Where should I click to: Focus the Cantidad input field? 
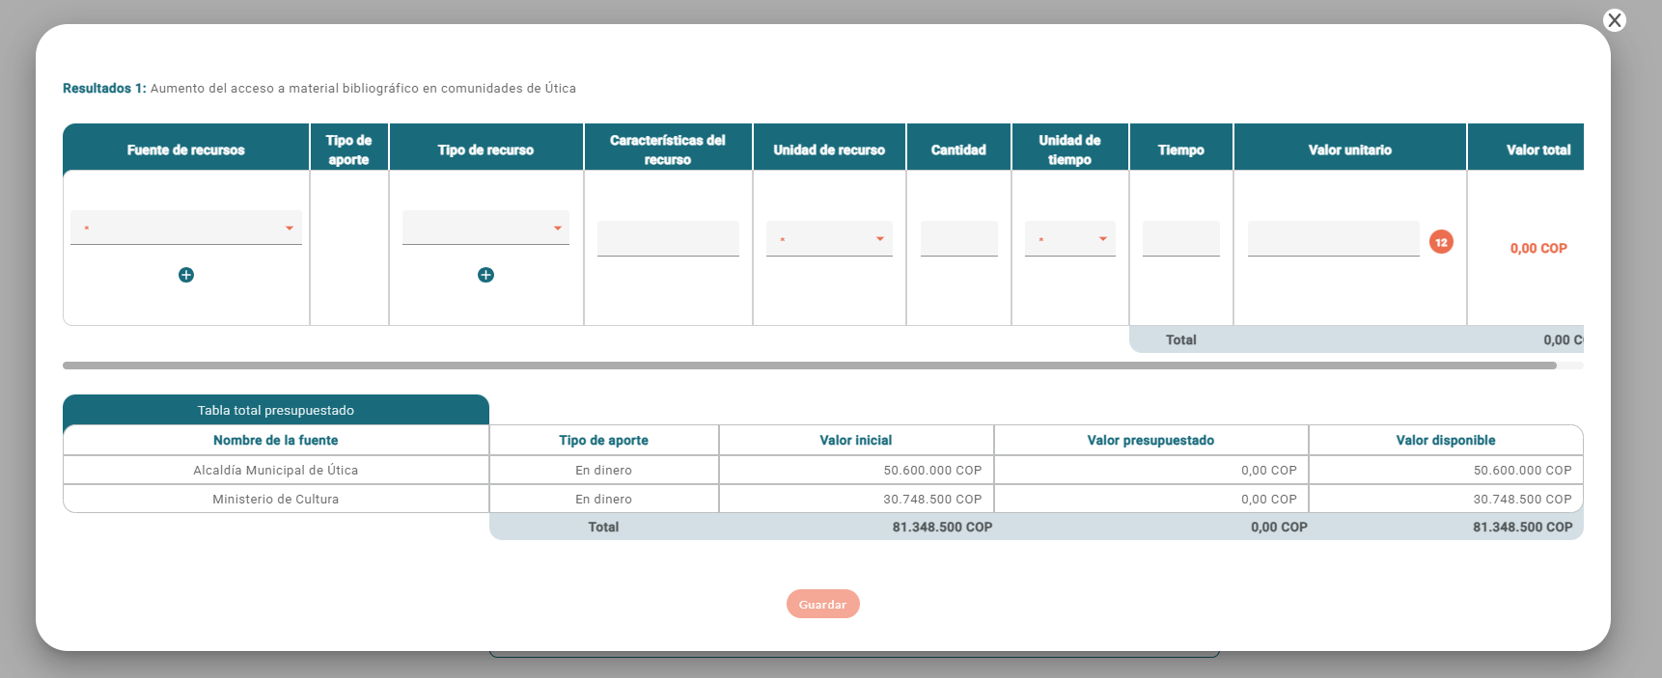[958, 238]
